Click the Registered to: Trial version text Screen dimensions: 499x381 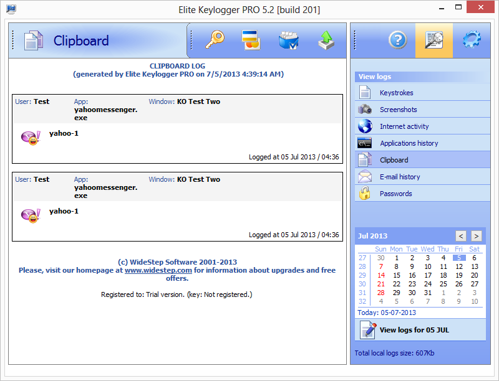point(177,294)
